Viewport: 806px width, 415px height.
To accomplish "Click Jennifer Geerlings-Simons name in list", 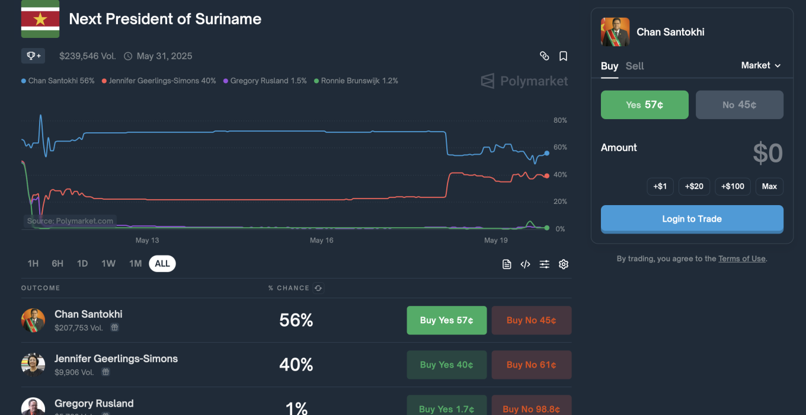I will (116, 359).
